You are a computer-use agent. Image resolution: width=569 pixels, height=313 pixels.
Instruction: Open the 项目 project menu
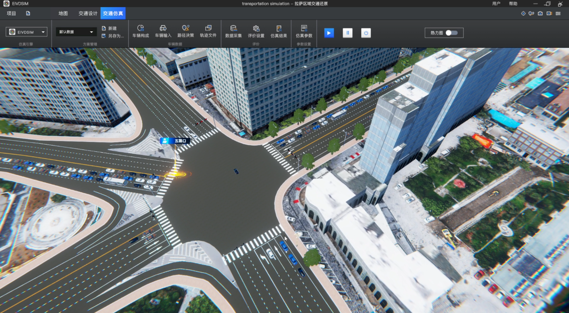click(11, 13)
